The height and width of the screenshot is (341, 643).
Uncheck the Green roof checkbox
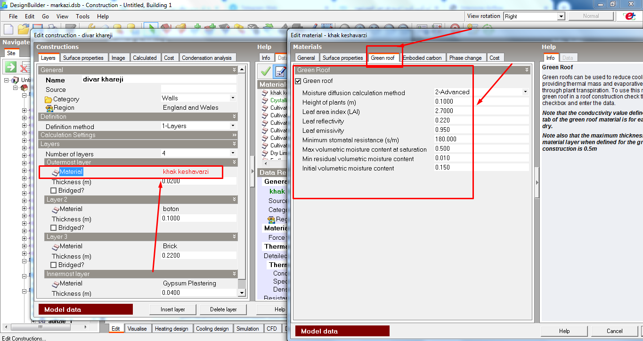point(298,81)
